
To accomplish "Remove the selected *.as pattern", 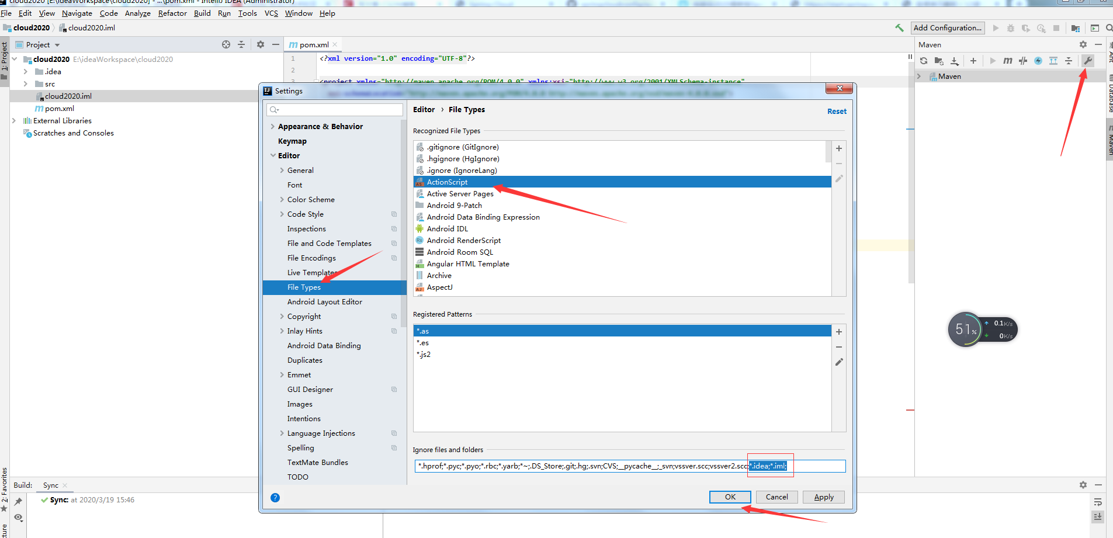I will point(839,347).
